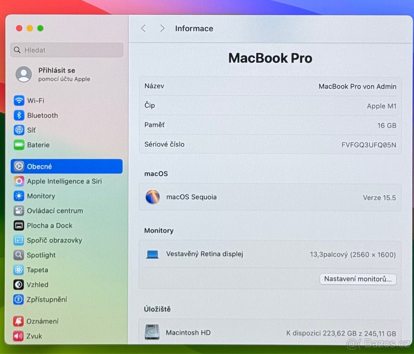Open Apple Intelligence a Siri settings
The width and height of the screenshot is (414, 354).
click(x=65, y=181)
